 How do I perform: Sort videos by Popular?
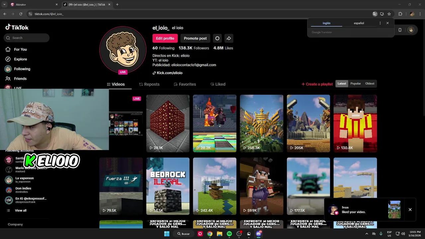tap(356, 84)
